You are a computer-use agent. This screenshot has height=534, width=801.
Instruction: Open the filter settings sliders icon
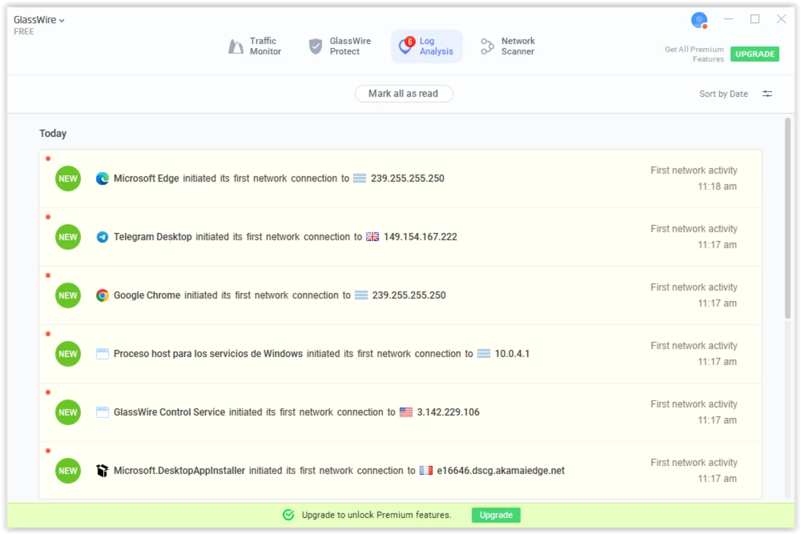(x=768, y=94)
